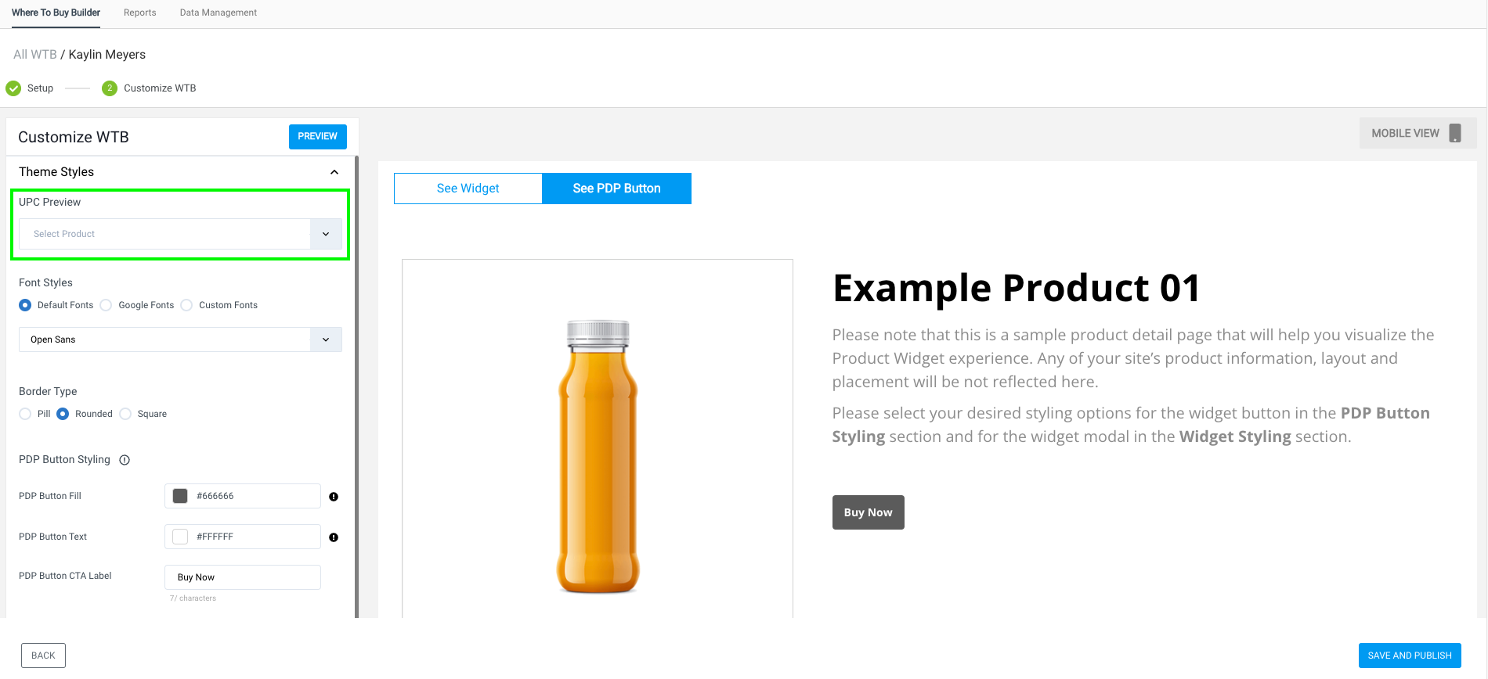Collapse the Theme Styles section
The width and height of the screenshot is (1488, 679).
pyautogui.click(x=334, y=172)
